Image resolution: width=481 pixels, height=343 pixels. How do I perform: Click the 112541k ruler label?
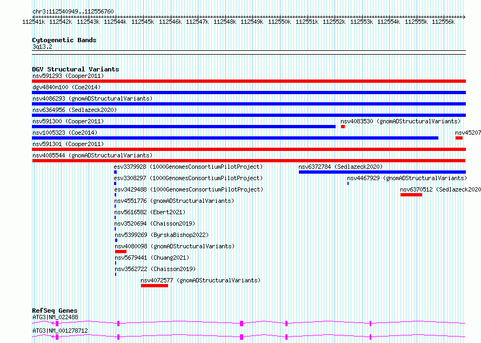coord(34,22)
